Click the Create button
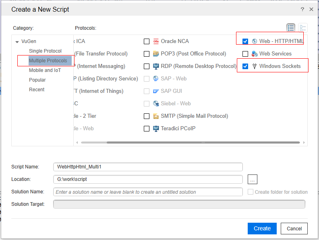319x240 pixels. point(262,228)
